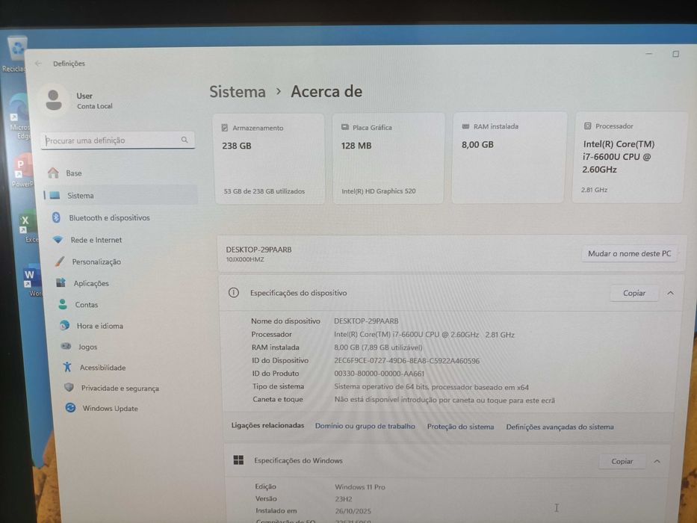
Task: Open the Base home icon in sidebar
Action: pos(53,173)
